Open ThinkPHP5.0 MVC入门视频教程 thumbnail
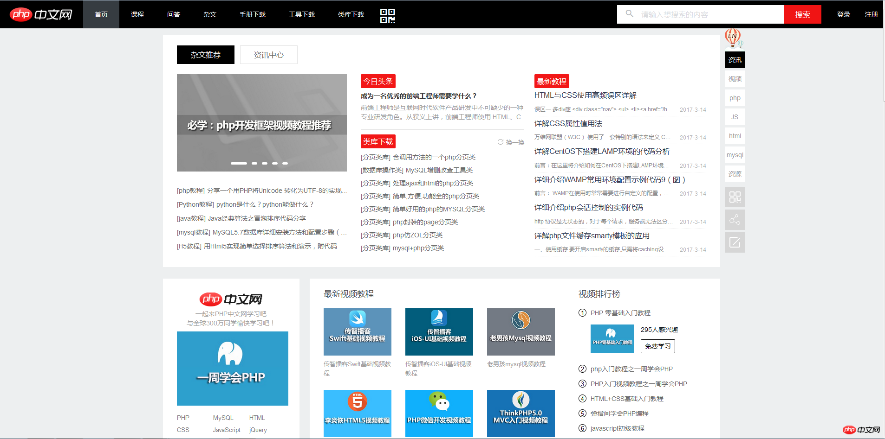Screen dimensions: 885x439 (x=521, y=414)
